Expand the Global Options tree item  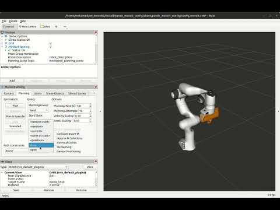2,36
